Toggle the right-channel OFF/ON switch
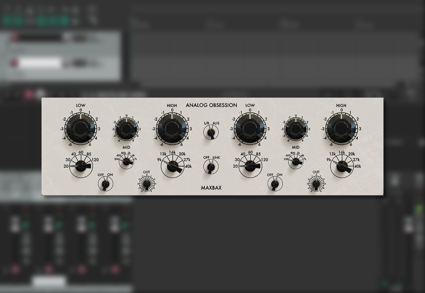Image resolution: width=425 pixels, height=293 pixels. coord(275,184)
